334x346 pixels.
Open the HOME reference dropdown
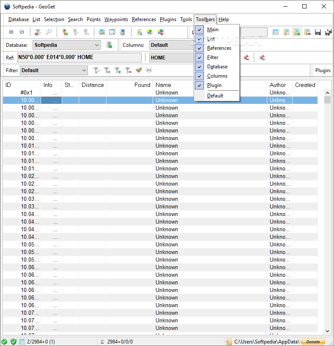pos(172,58)
